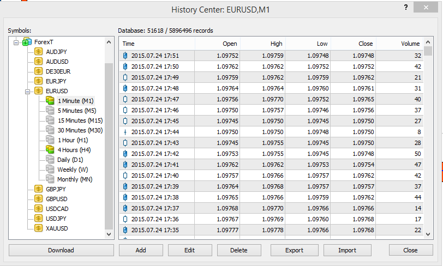Click the 4 Hours (H4) database icon
Screen dimensions: 443x266
tap(50, 150)
